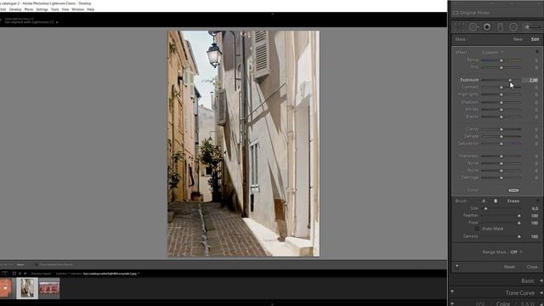Click the brush Size slider handle
The width and height of the screenshot is (544, 306).
(x=485, y=208)
